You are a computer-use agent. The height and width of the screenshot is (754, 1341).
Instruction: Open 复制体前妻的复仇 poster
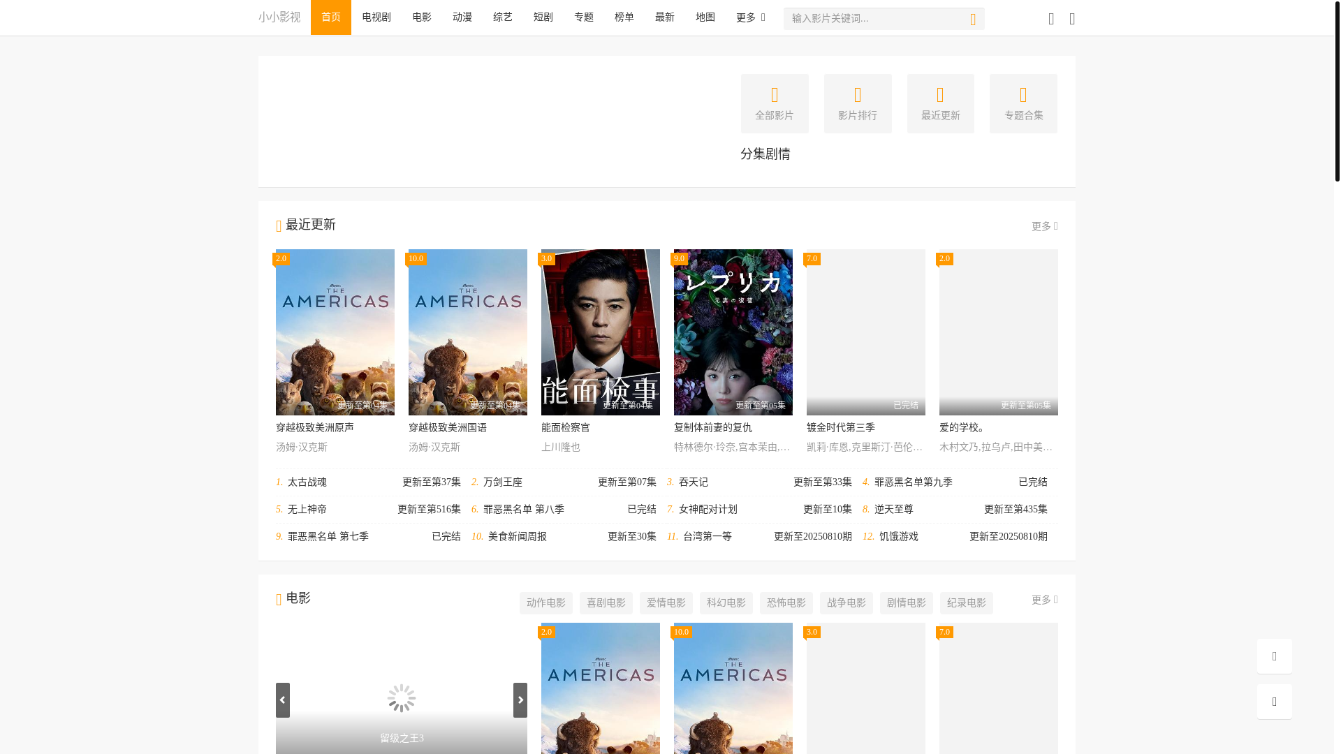coord(733,332)
